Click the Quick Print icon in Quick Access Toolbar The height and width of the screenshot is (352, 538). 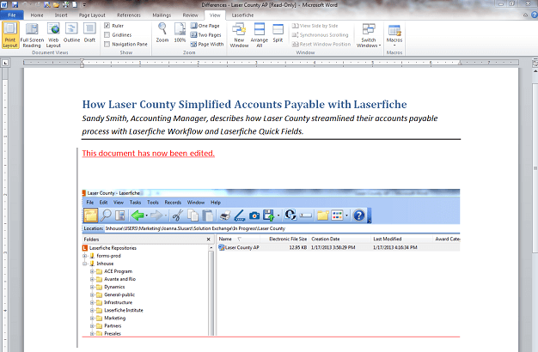pos(65,5)
